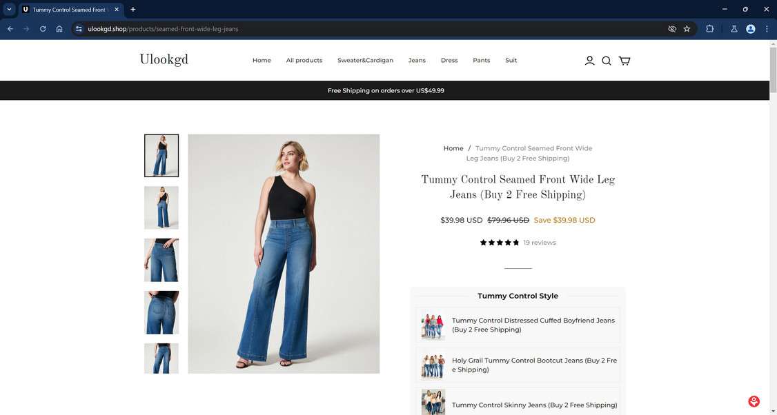Screen dimensions: 777x415
Task: Click the $39.98 USD sale price
Action: tap(462, 220)
